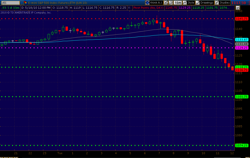
Task: Click the cyan 1133.87 moving average label
Action: (x=242, y=40)
